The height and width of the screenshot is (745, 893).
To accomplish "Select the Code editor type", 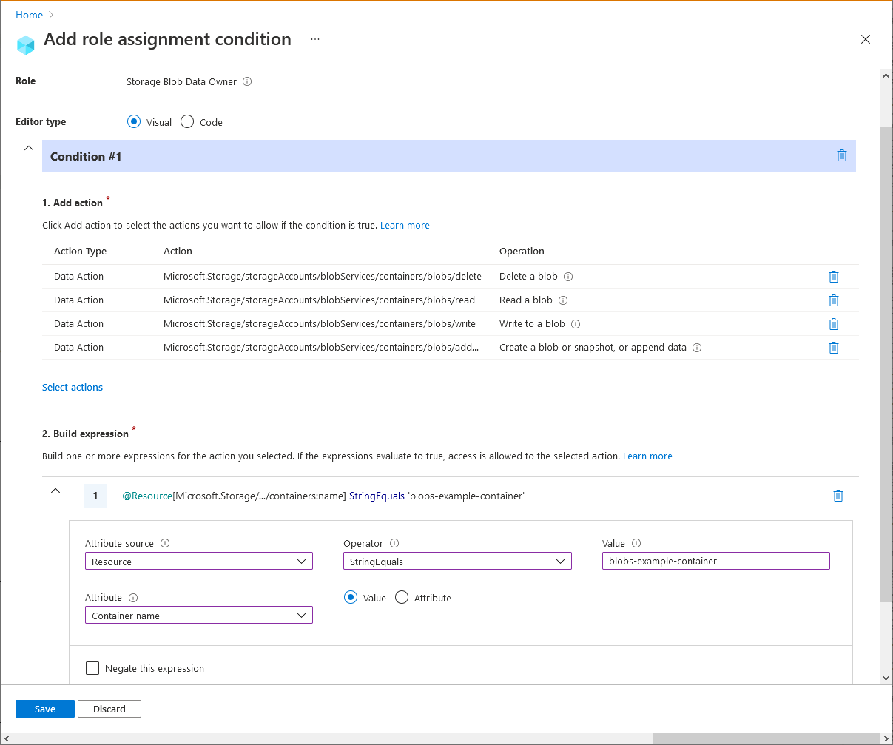I will tap(186, 121).
